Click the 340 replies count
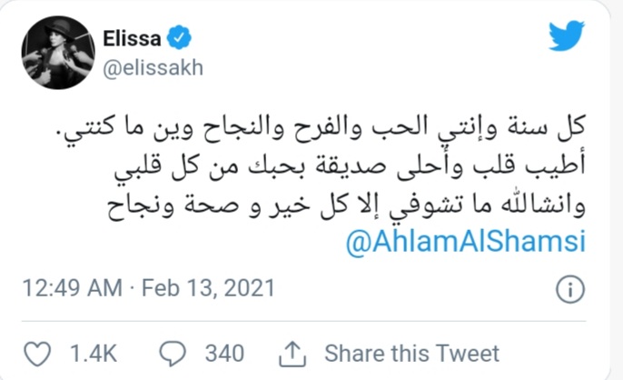This screenshot has width=623, height=380. 222,352
